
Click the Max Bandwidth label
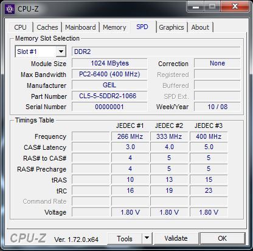tap(43, 75)
